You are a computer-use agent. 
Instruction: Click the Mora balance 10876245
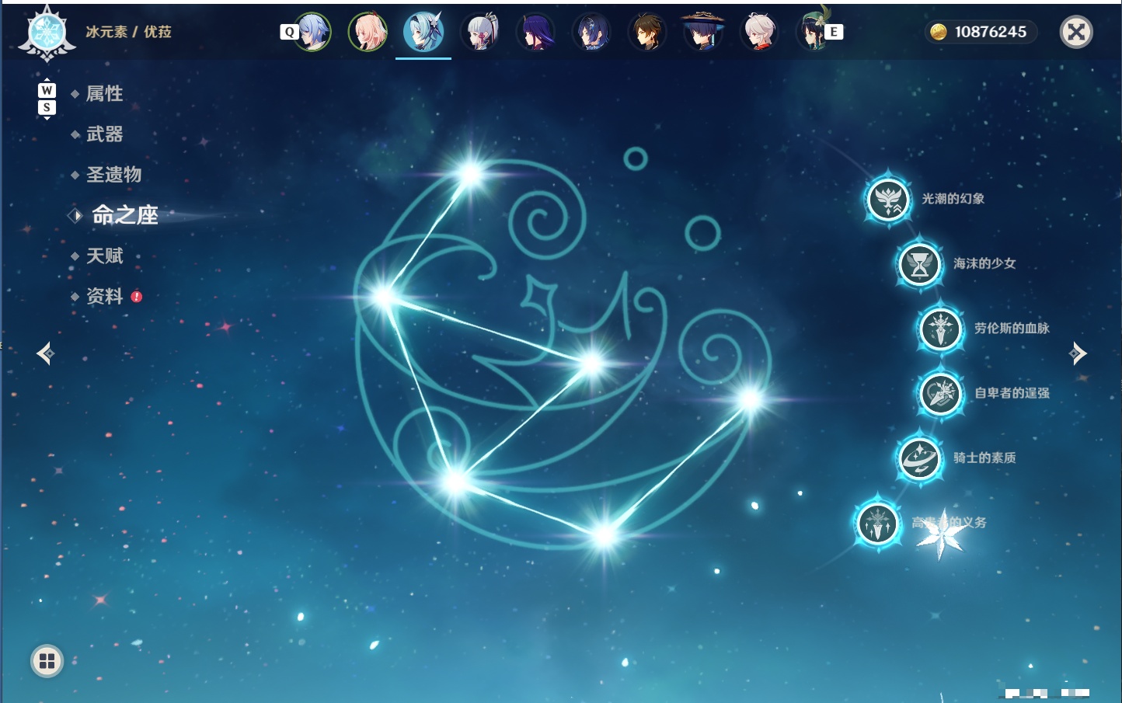[x=991, y=32]
